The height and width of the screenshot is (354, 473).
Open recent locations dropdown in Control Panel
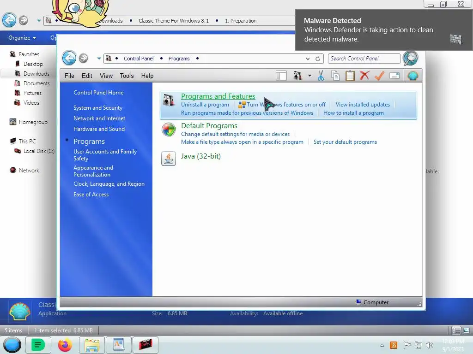(99, 59)
